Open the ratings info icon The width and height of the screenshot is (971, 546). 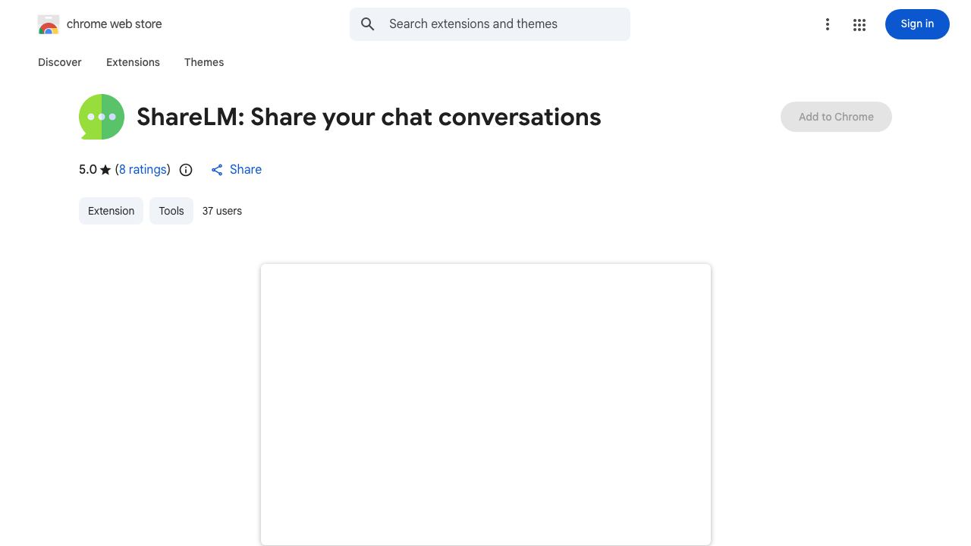(x=186, y=170)
